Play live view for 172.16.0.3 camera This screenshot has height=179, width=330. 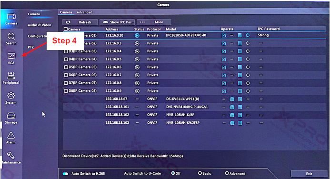point(137,43)
